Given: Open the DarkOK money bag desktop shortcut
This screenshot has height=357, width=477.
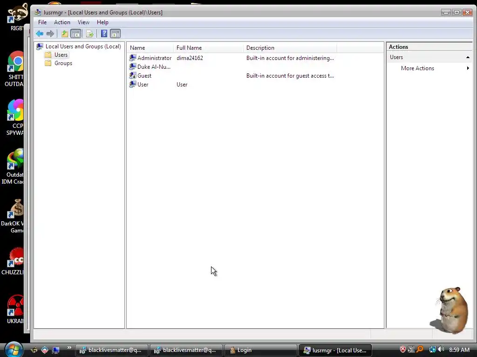Looking at the screenshot, I should [14, 216].
